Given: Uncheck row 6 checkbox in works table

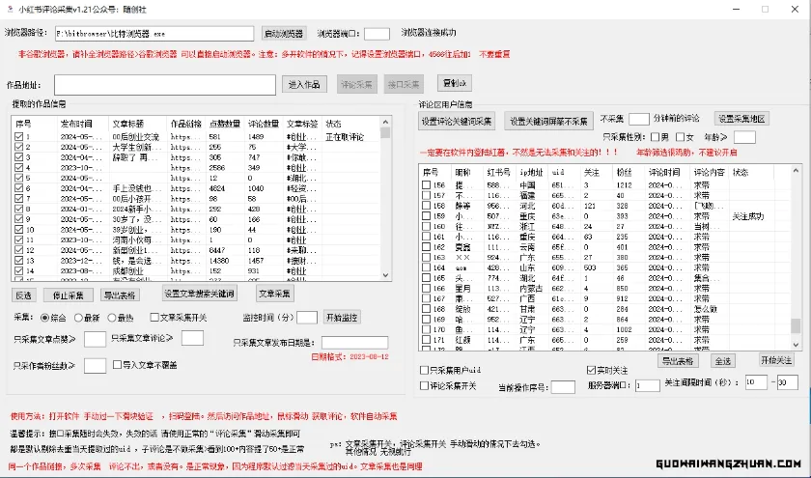Looking at the screenshot, I should 19,188.
